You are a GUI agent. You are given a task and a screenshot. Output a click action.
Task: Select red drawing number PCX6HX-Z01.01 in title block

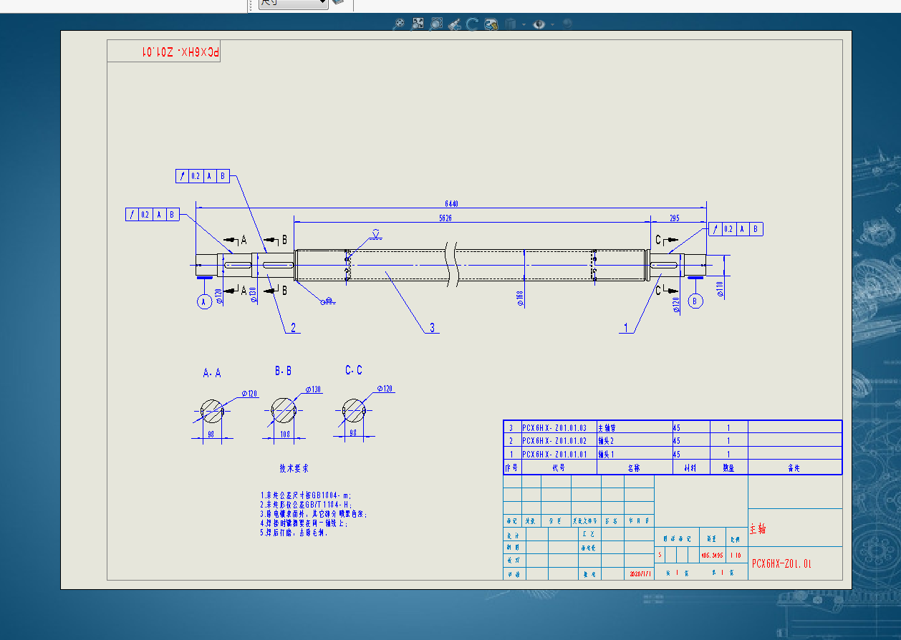pos(781,563)
